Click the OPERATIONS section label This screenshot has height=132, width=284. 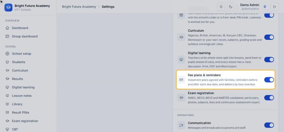click(185, 115)
